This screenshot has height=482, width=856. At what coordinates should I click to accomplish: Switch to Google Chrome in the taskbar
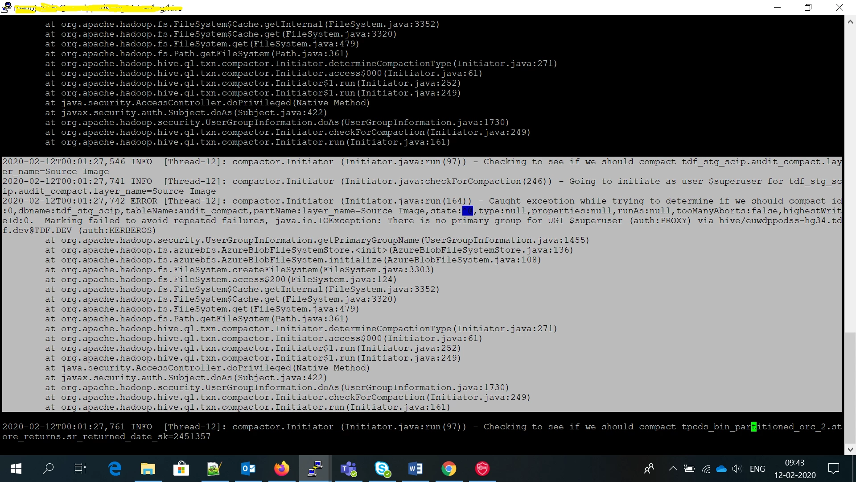pos(449,469)
